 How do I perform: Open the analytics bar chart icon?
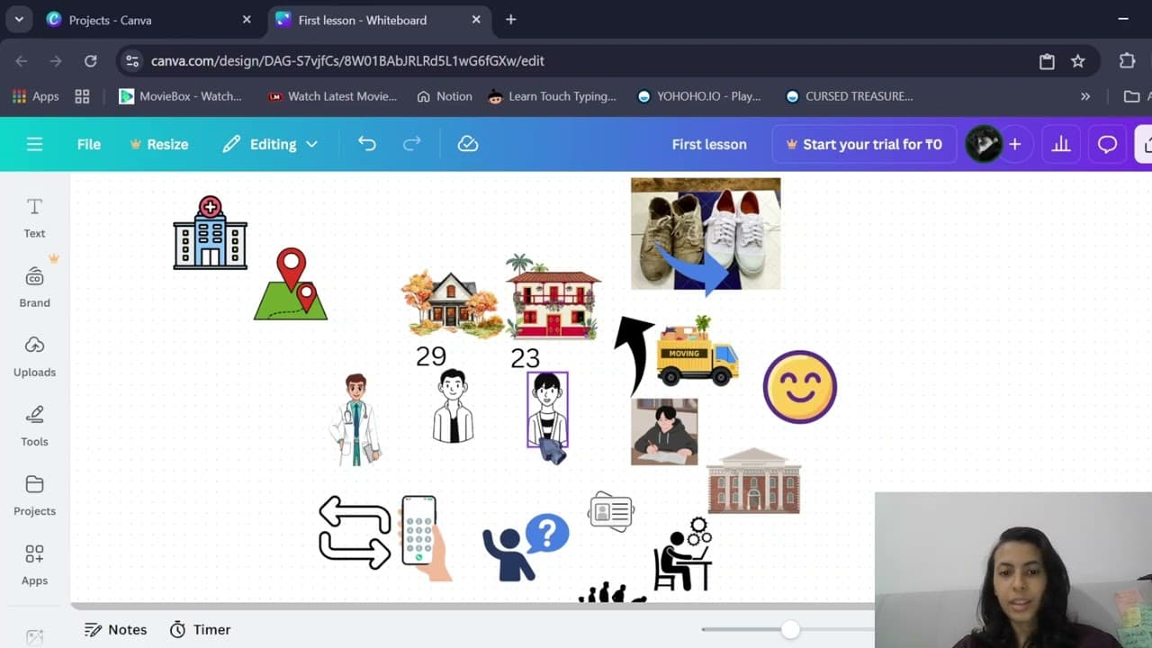[1061, 144]
